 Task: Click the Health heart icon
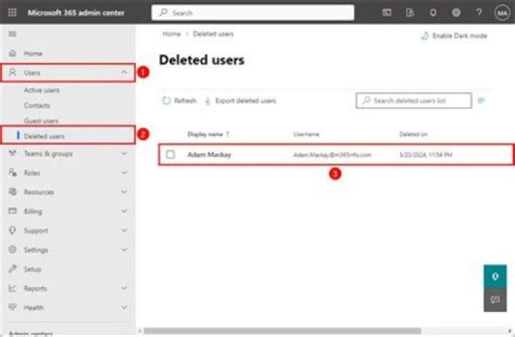point(12,307)
